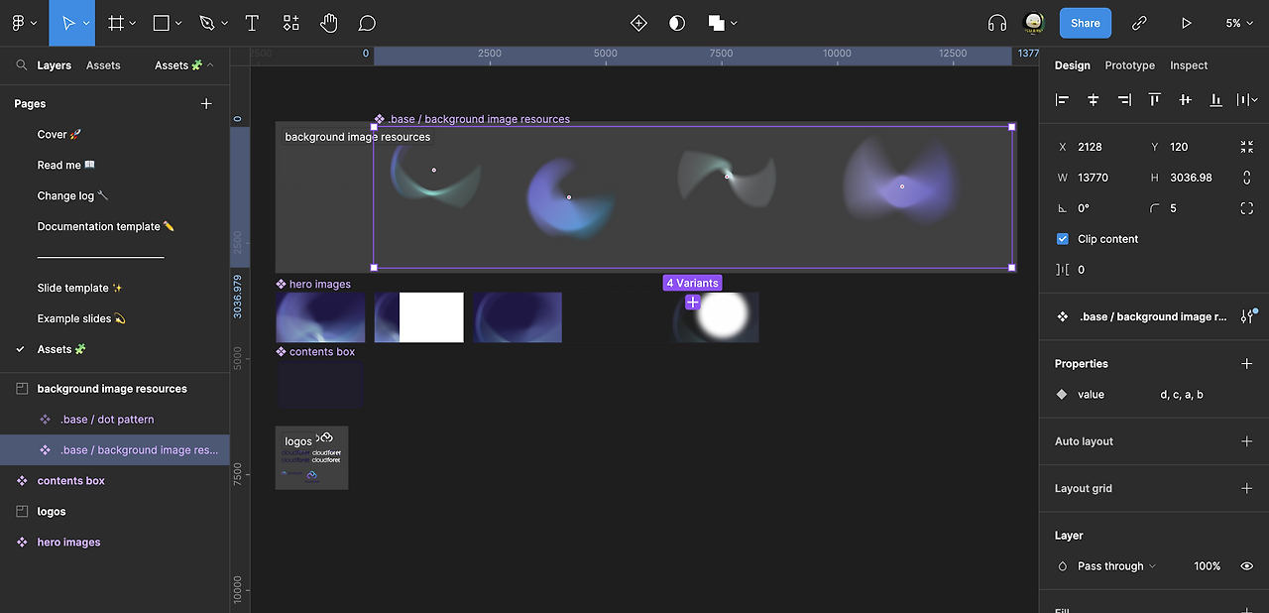Open the Example slides page
This screenshot has height=613, width=1269.
81,319
